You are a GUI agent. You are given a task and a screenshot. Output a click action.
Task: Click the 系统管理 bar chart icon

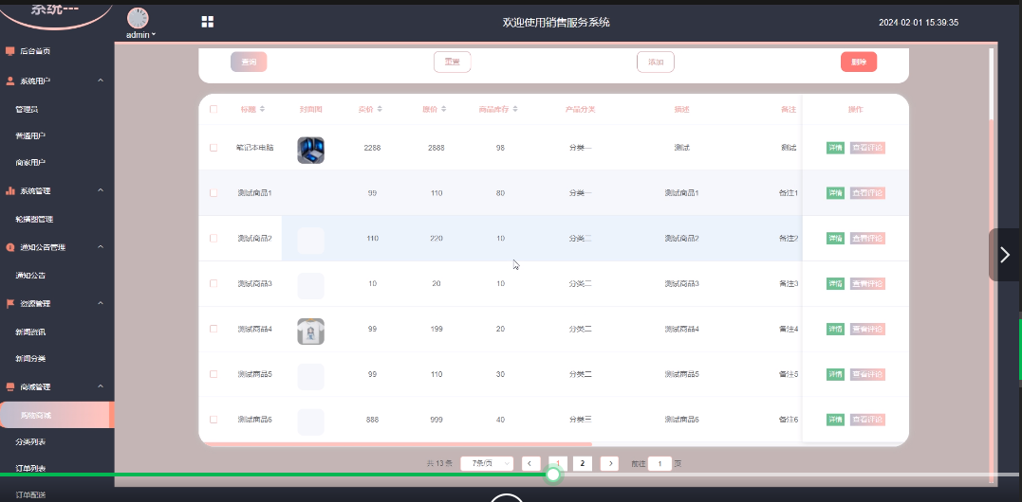9,190
